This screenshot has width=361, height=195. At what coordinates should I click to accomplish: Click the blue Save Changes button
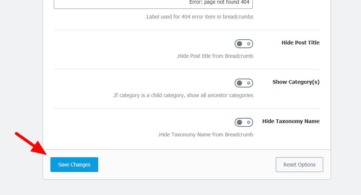click(x=74, y=165)
